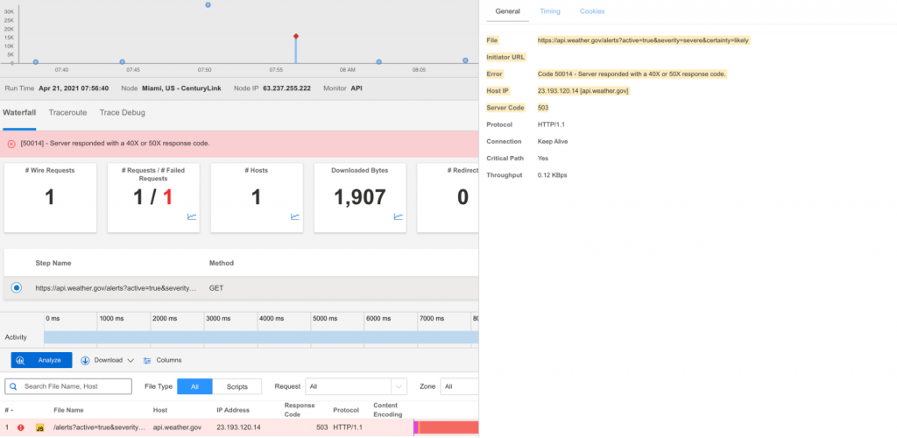Click the Run Time value Apr 21, 2021
Screen dimensions: 897x438
pyautogui.click(x=74, y=88)
